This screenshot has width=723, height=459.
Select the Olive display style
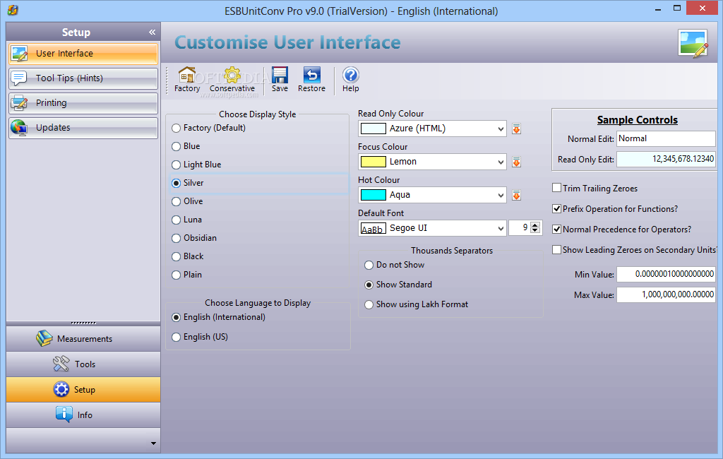(x=176, y=201)
